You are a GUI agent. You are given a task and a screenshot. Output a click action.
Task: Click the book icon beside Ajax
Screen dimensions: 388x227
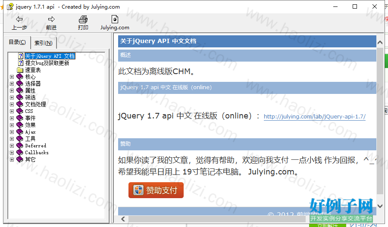point(20,132)
